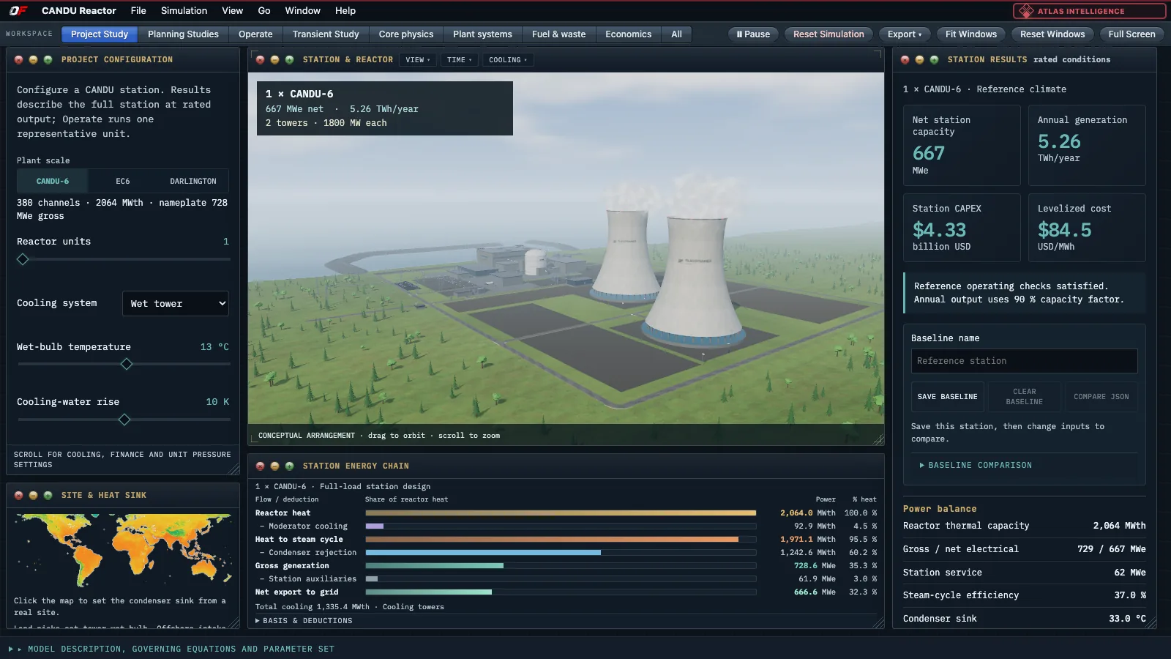
Task: Click the Compare JSON button
Action: [1101, 397]
